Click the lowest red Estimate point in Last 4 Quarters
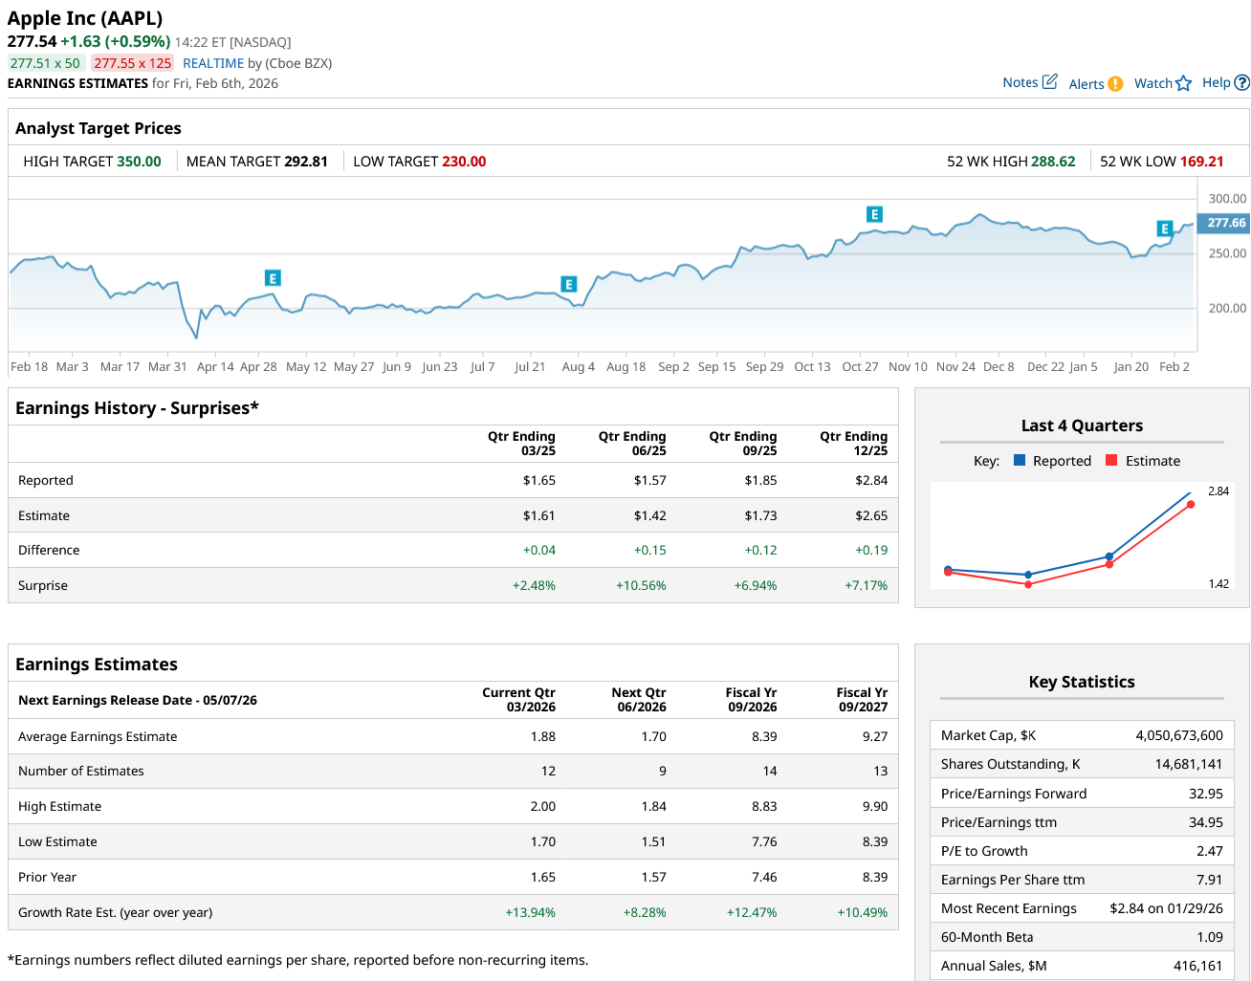This screenshot has height=981, width=1251. pyautogui.click(x=1028, y=584)
